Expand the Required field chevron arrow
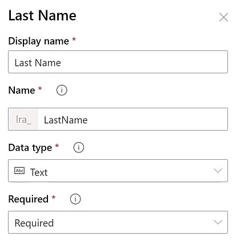Screen dimensions: 236x240 tap(218, 222)
